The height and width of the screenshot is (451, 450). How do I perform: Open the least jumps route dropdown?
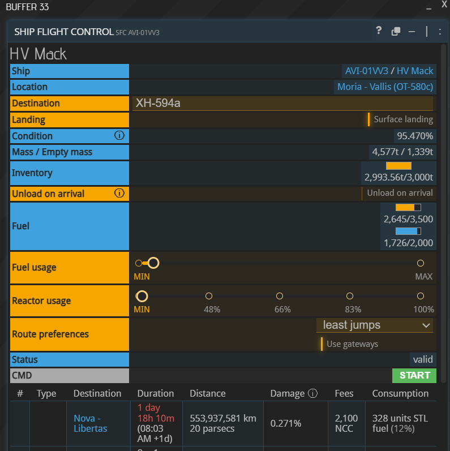pos(375,325)
